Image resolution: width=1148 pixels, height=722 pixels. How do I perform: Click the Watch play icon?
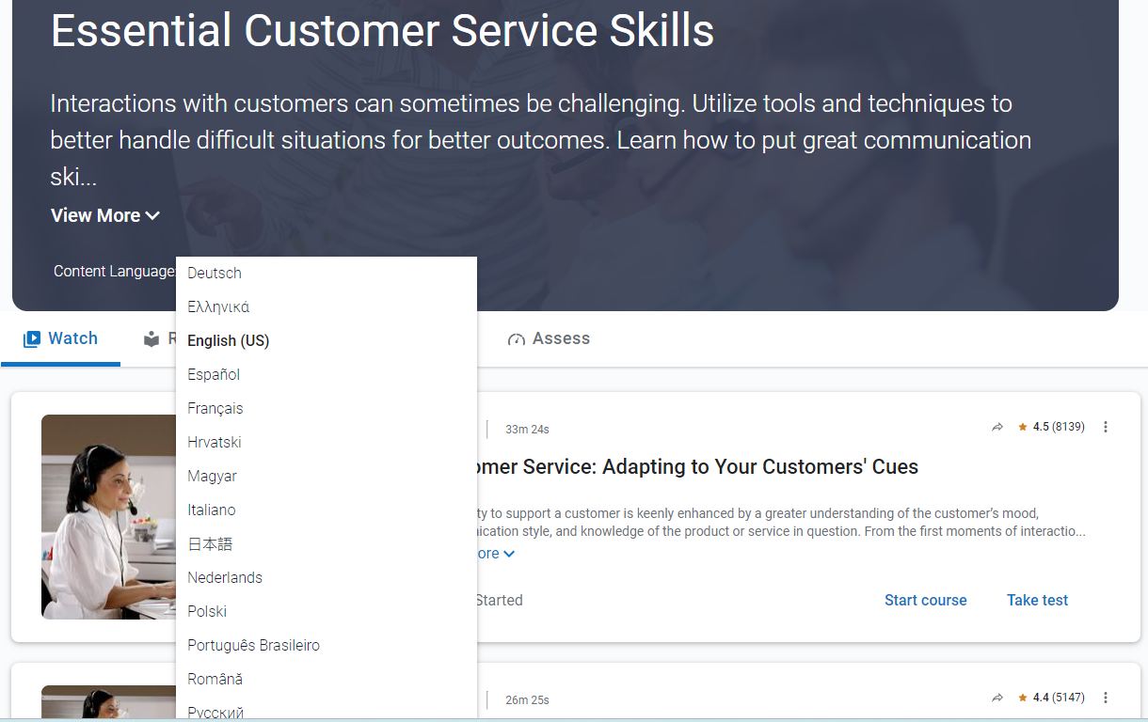[32, 339]
